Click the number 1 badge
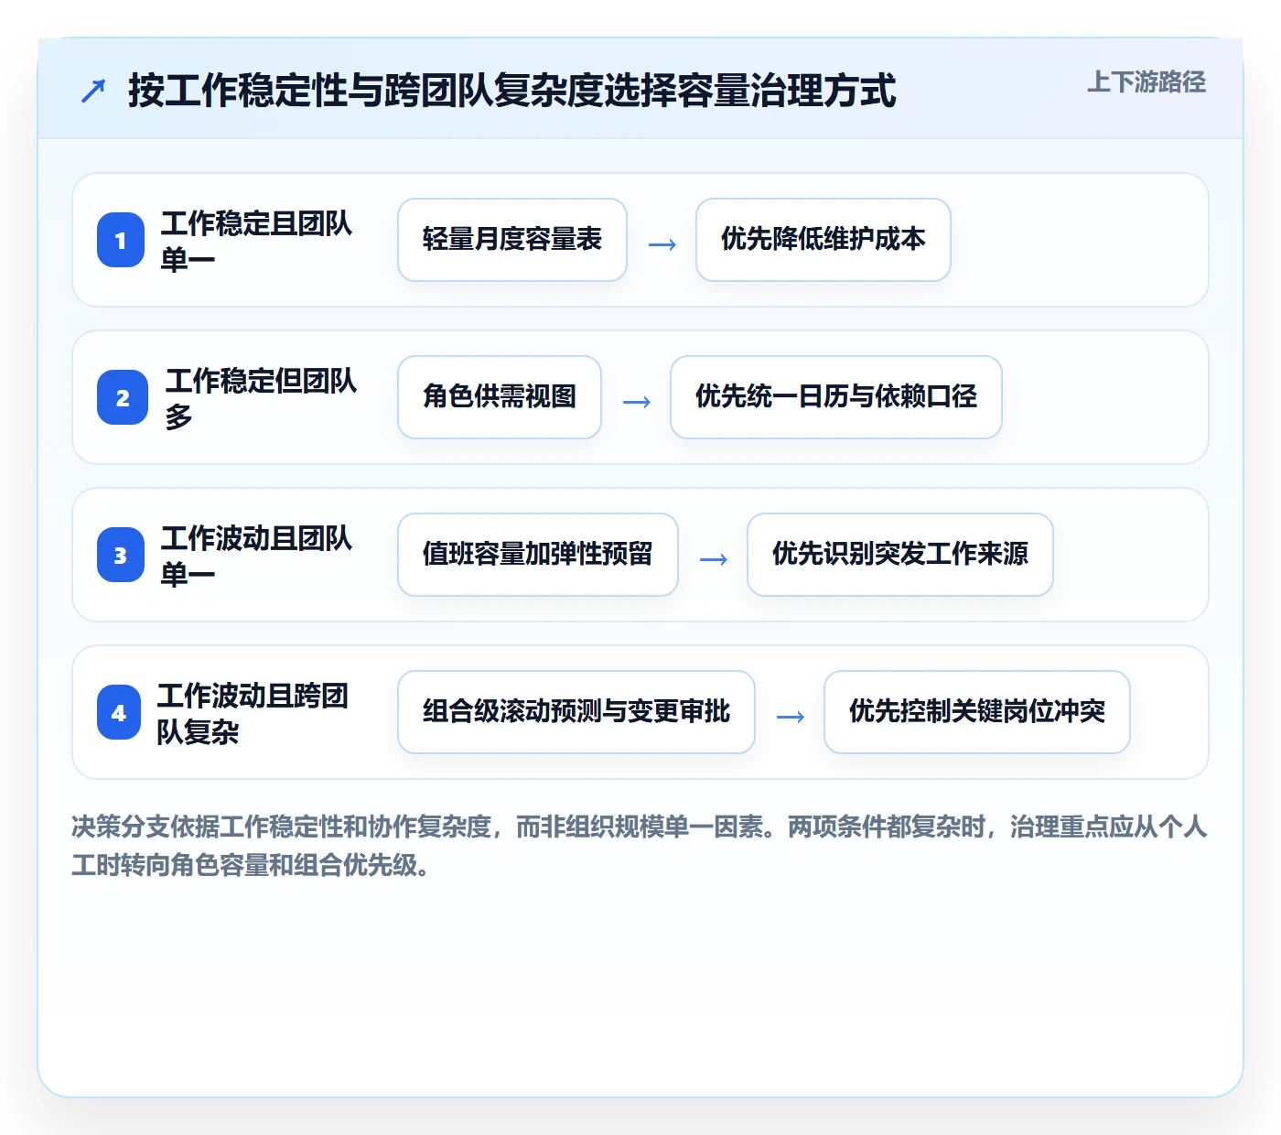Screen dimensions: 1281x1135 [x=121, y=240]
